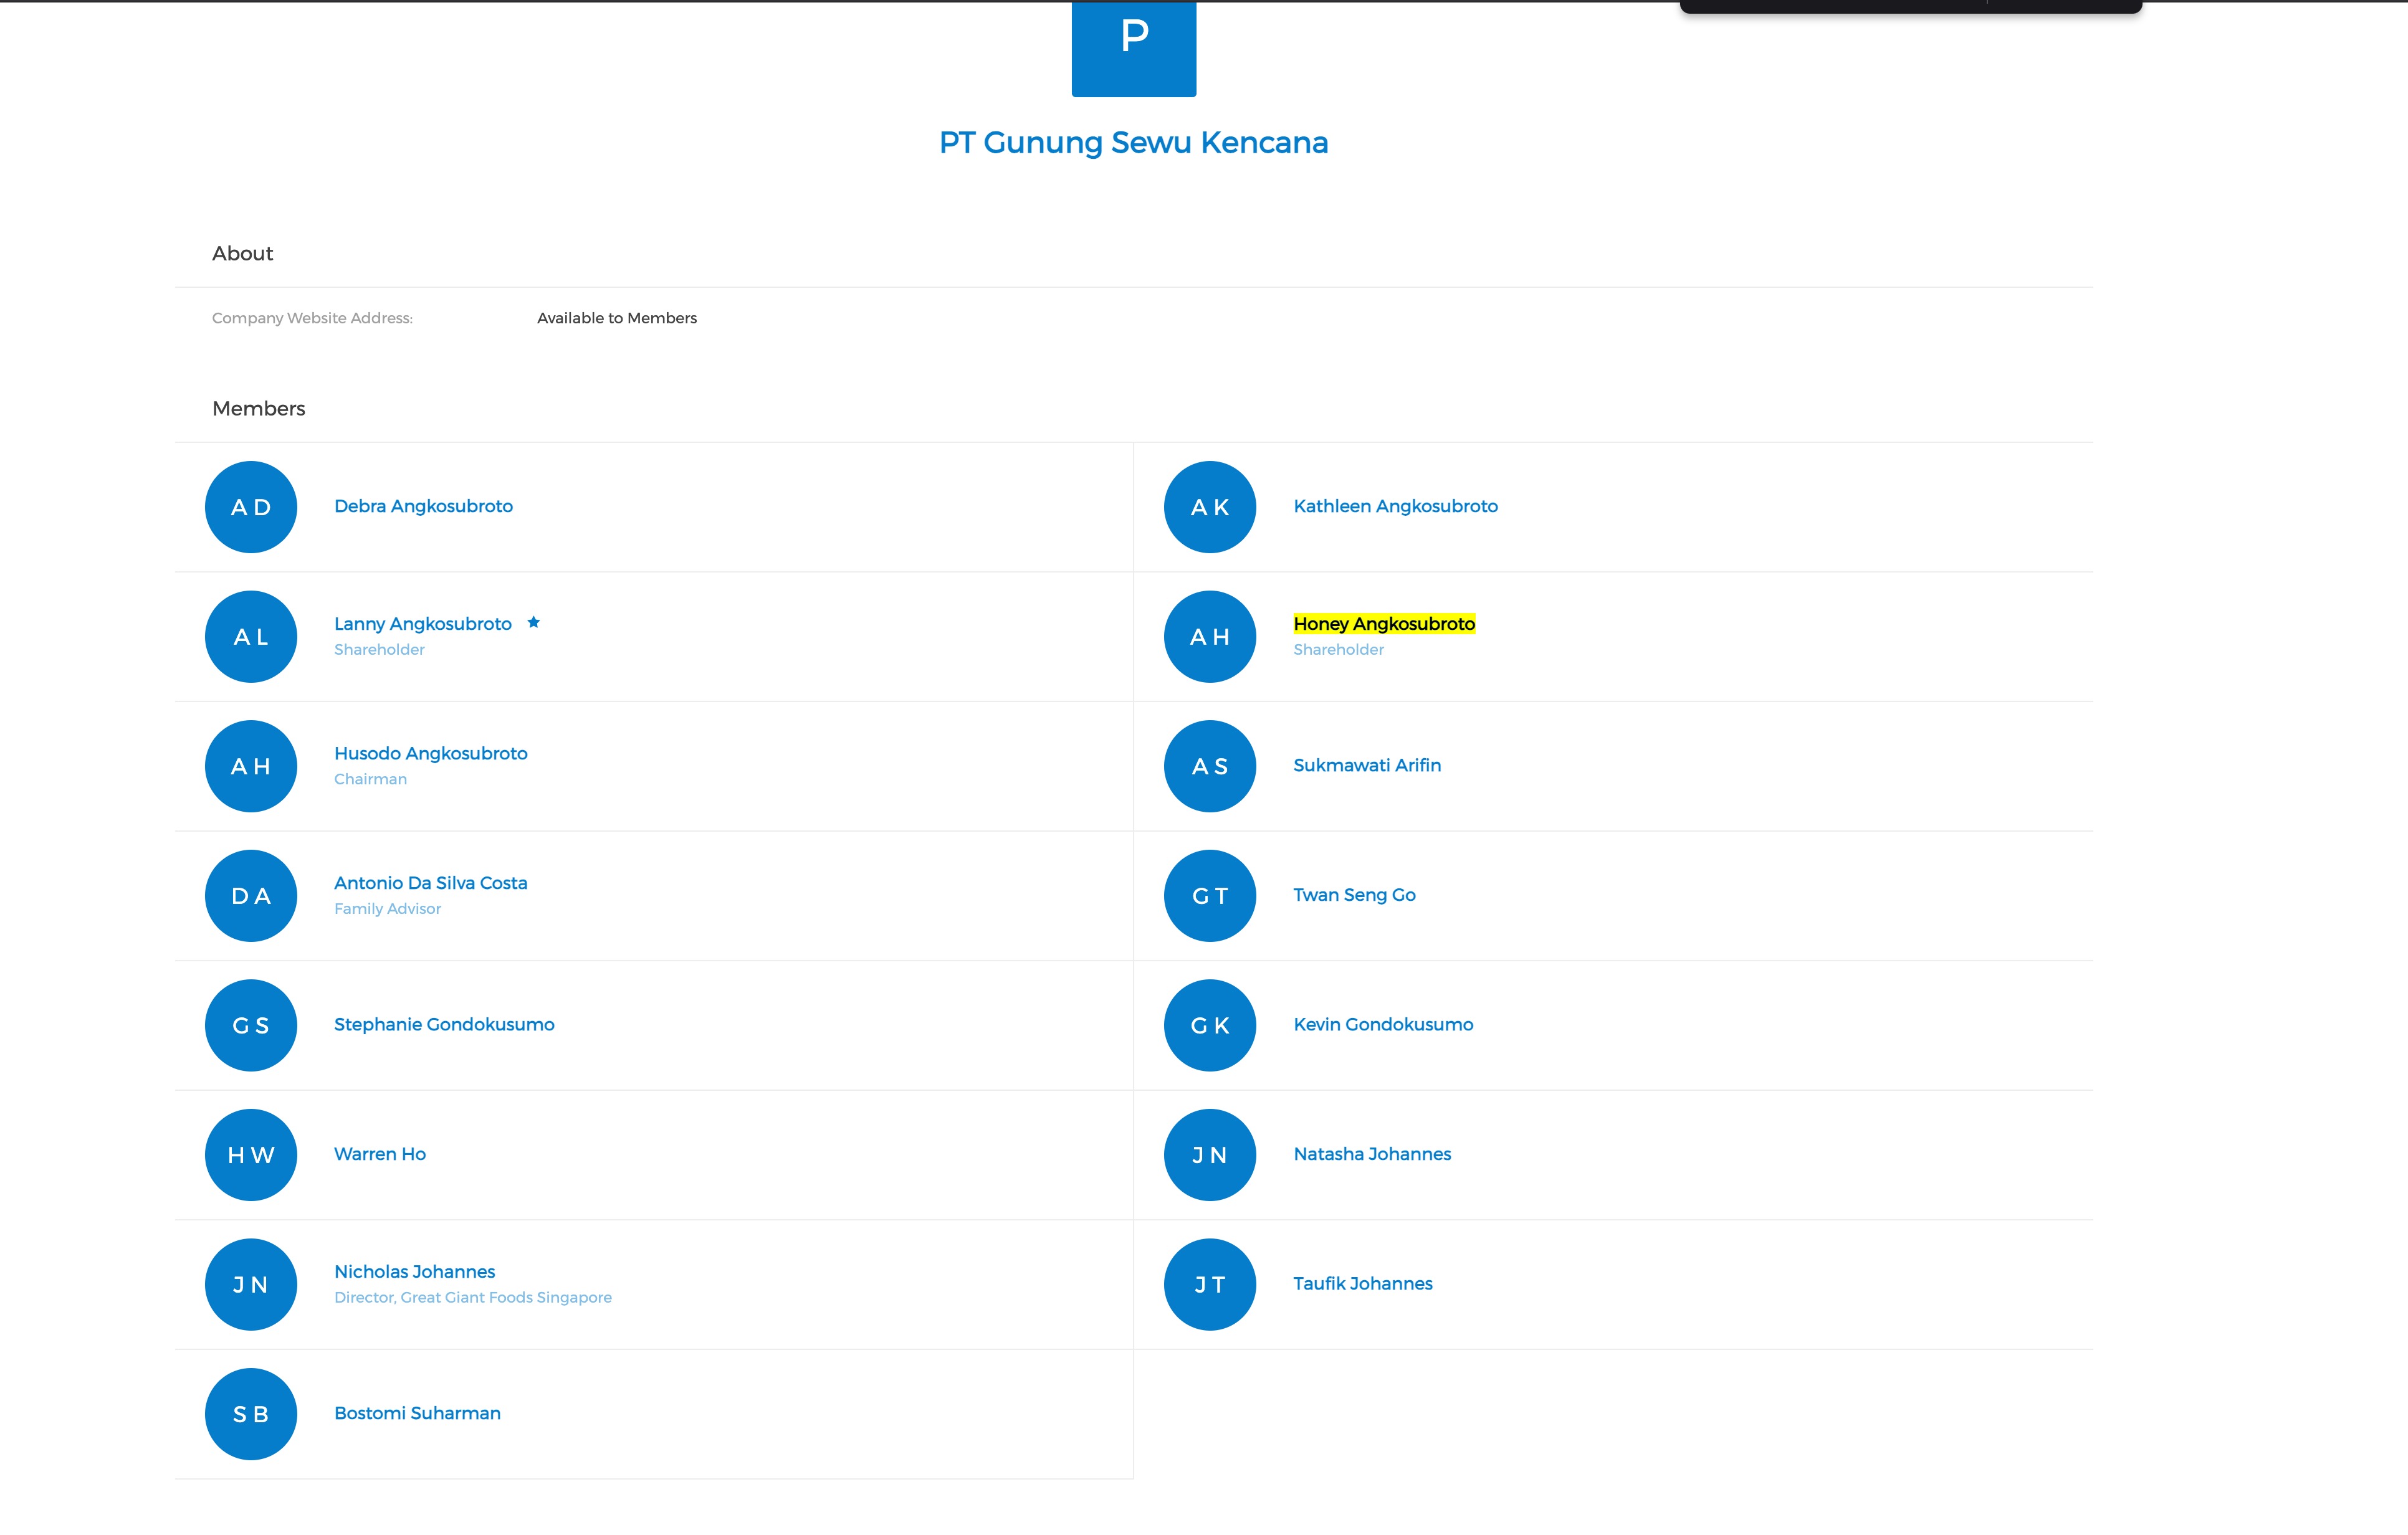Open Nicholas Johannes member page
The image size is (2408, 1535).
414,1271
